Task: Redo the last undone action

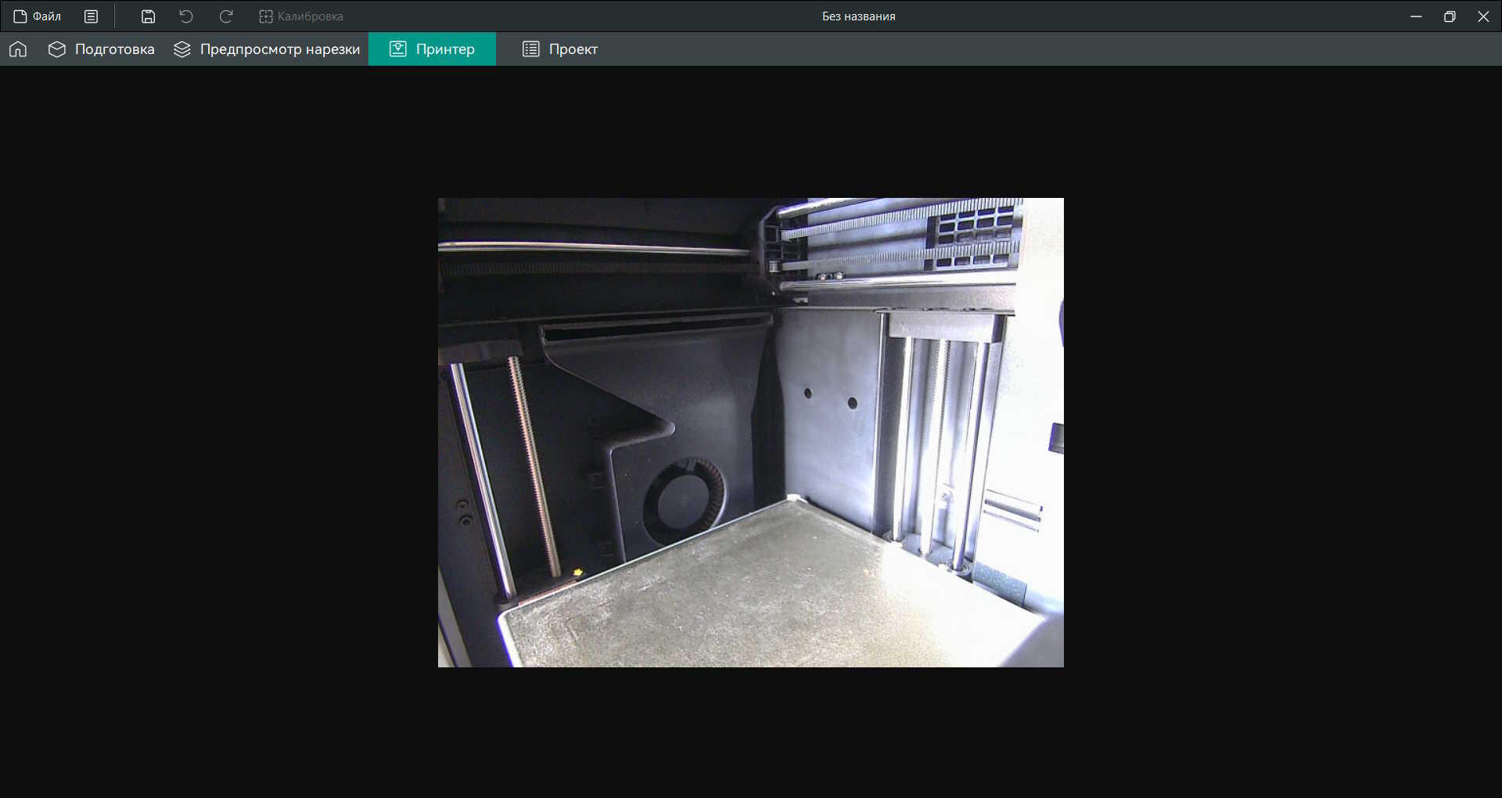Action: 226,16
